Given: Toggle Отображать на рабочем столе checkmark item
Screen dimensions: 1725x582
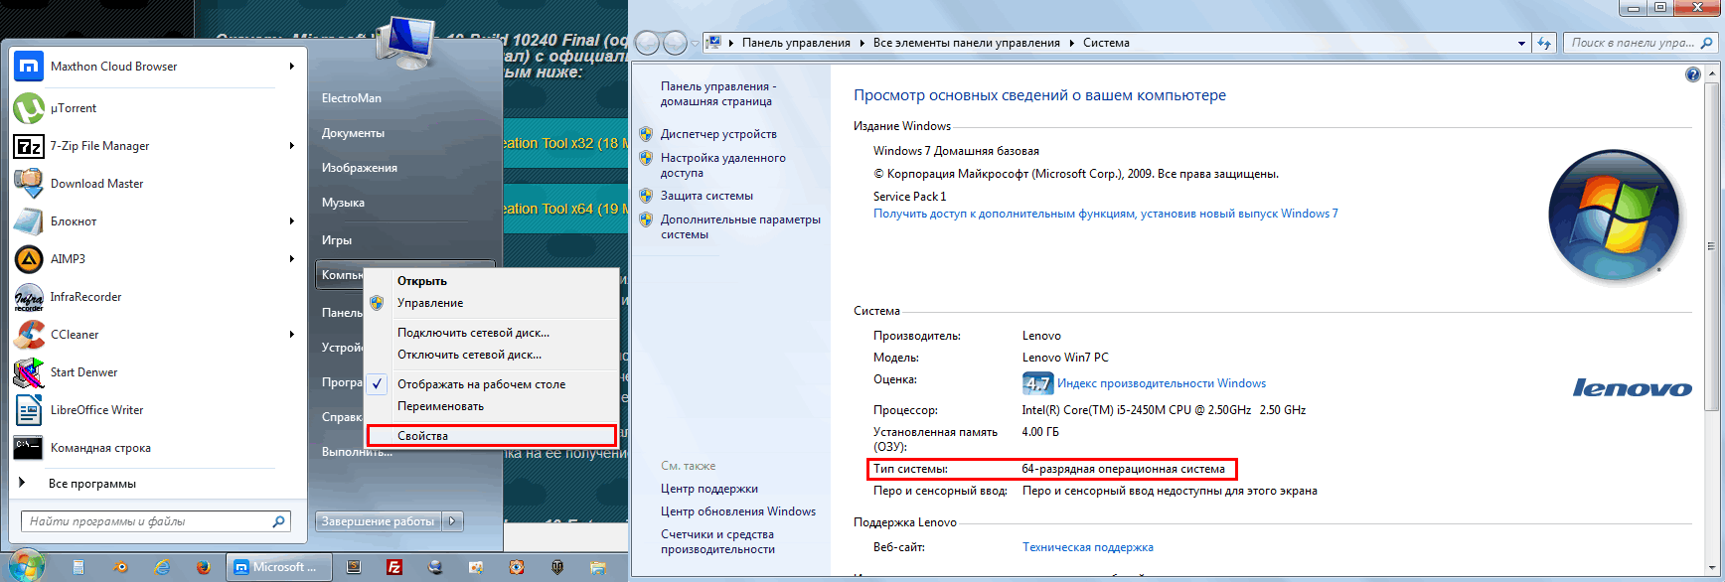Looking at the screenshot, I should click(x=492, y=384).
